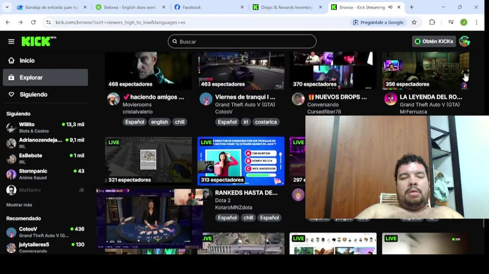Go to the KICK logo home

point(38,41)
